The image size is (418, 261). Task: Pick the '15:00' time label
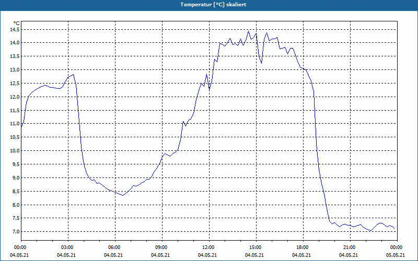[x=256, y=247]
